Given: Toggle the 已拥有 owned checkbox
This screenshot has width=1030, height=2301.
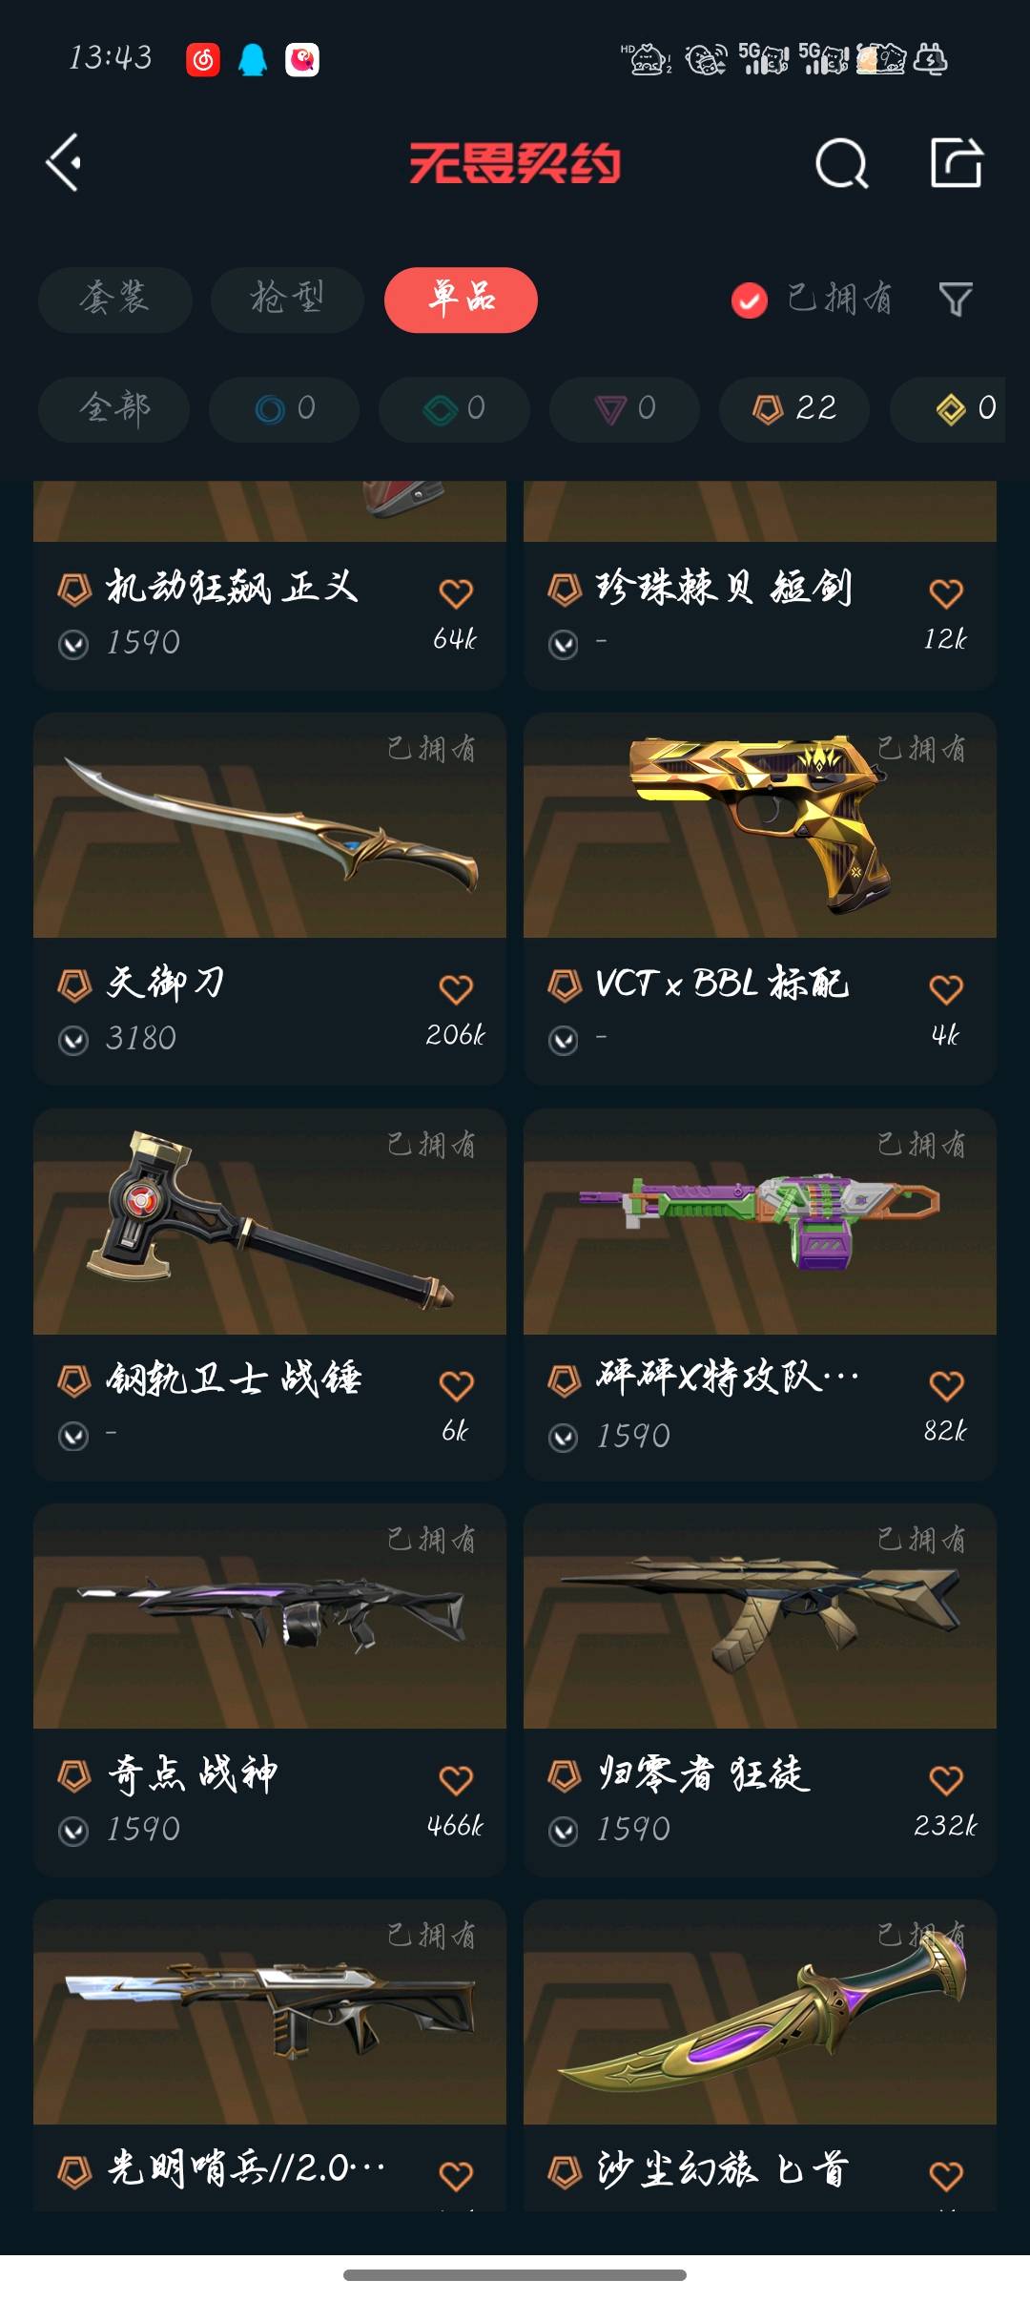Looking at the screenshot, I should pyautogui.click(x=750, y=301).
